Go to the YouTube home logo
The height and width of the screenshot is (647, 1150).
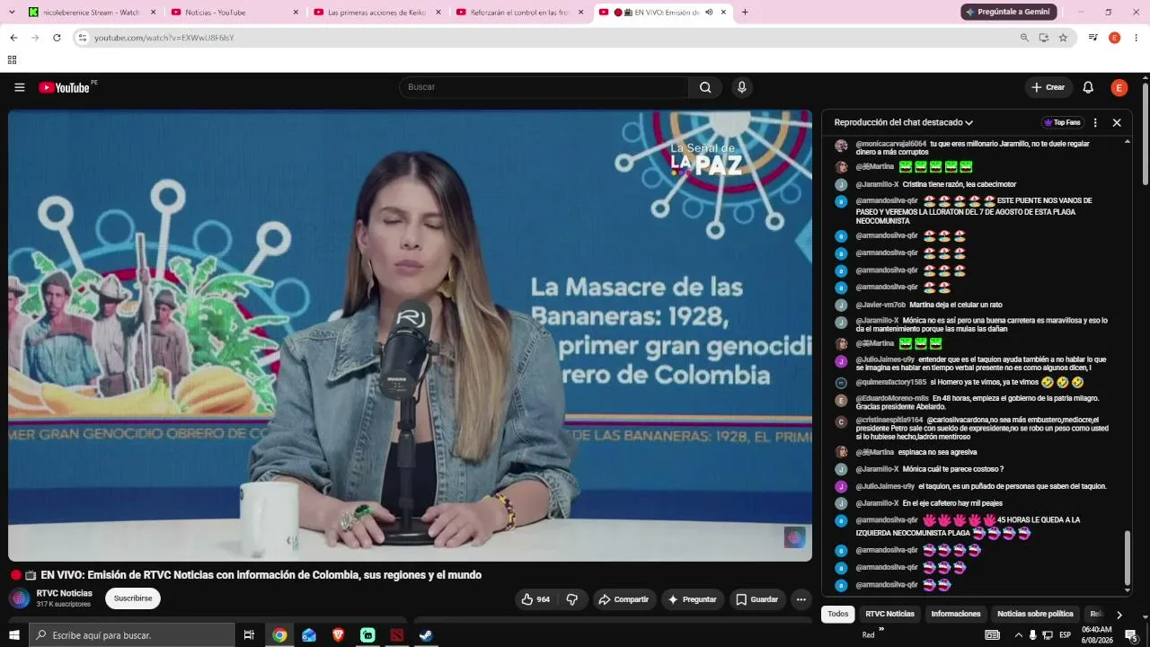[x=64, y=87]
